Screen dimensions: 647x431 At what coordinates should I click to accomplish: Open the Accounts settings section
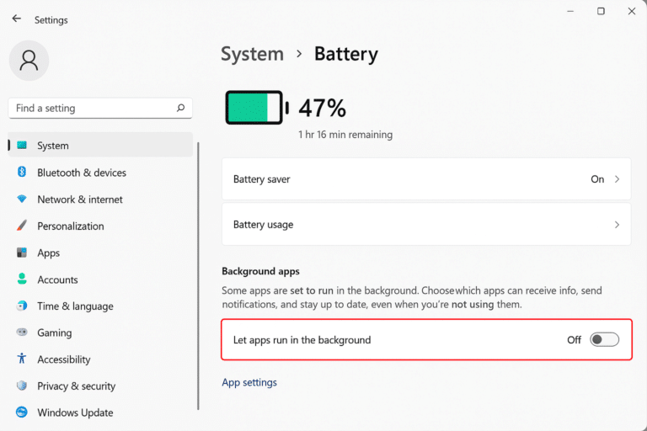(x=57, y=279)
